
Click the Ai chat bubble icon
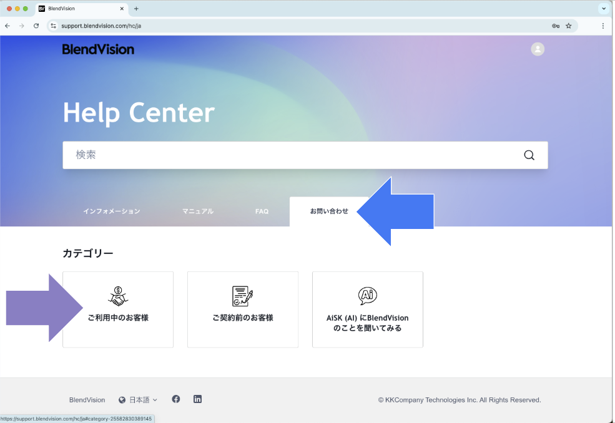pos(368,296)
